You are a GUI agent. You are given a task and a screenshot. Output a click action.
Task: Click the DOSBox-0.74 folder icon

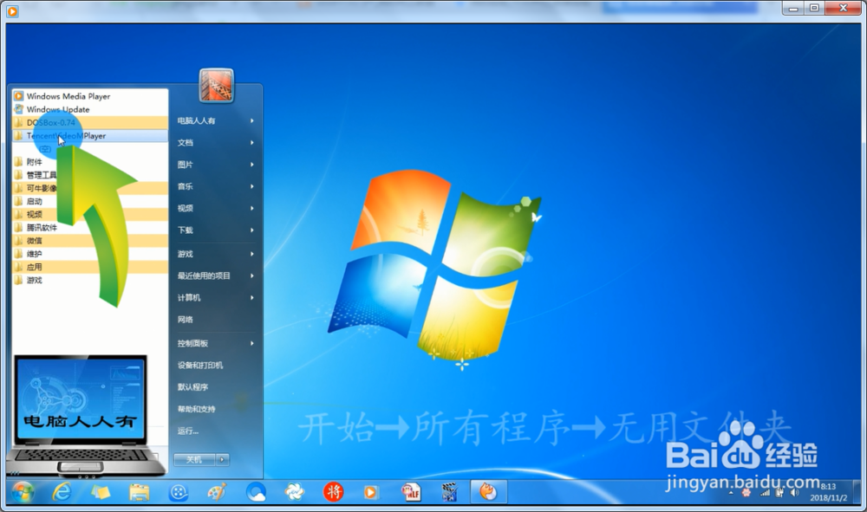pos(19,123)
